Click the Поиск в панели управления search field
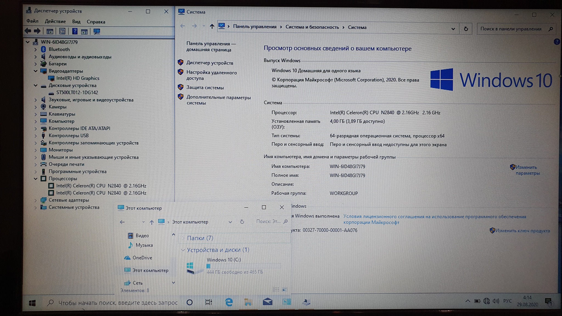The height and width of the screenshot is (316, 562). click(510, 29)
